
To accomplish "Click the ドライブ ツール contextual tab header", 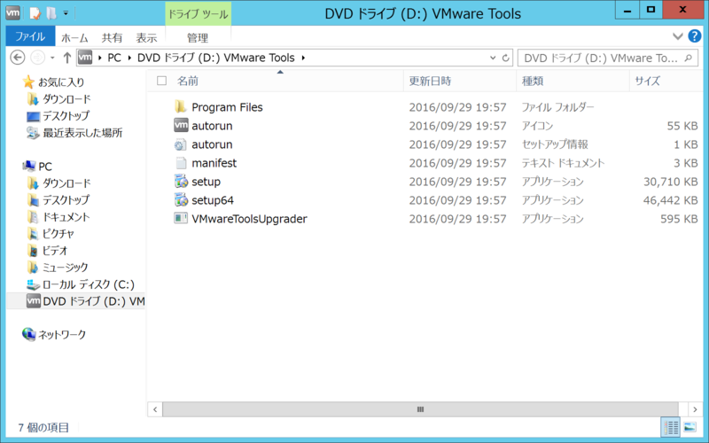I will click(x=198, y=14).
